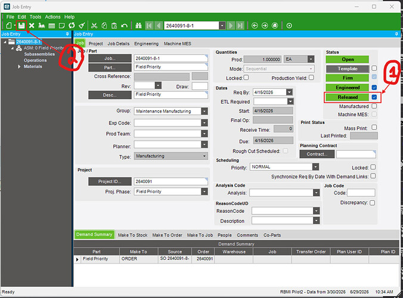403x298 pixels.
Task: Save the job with the floppy disk icon
Action: 21,26
